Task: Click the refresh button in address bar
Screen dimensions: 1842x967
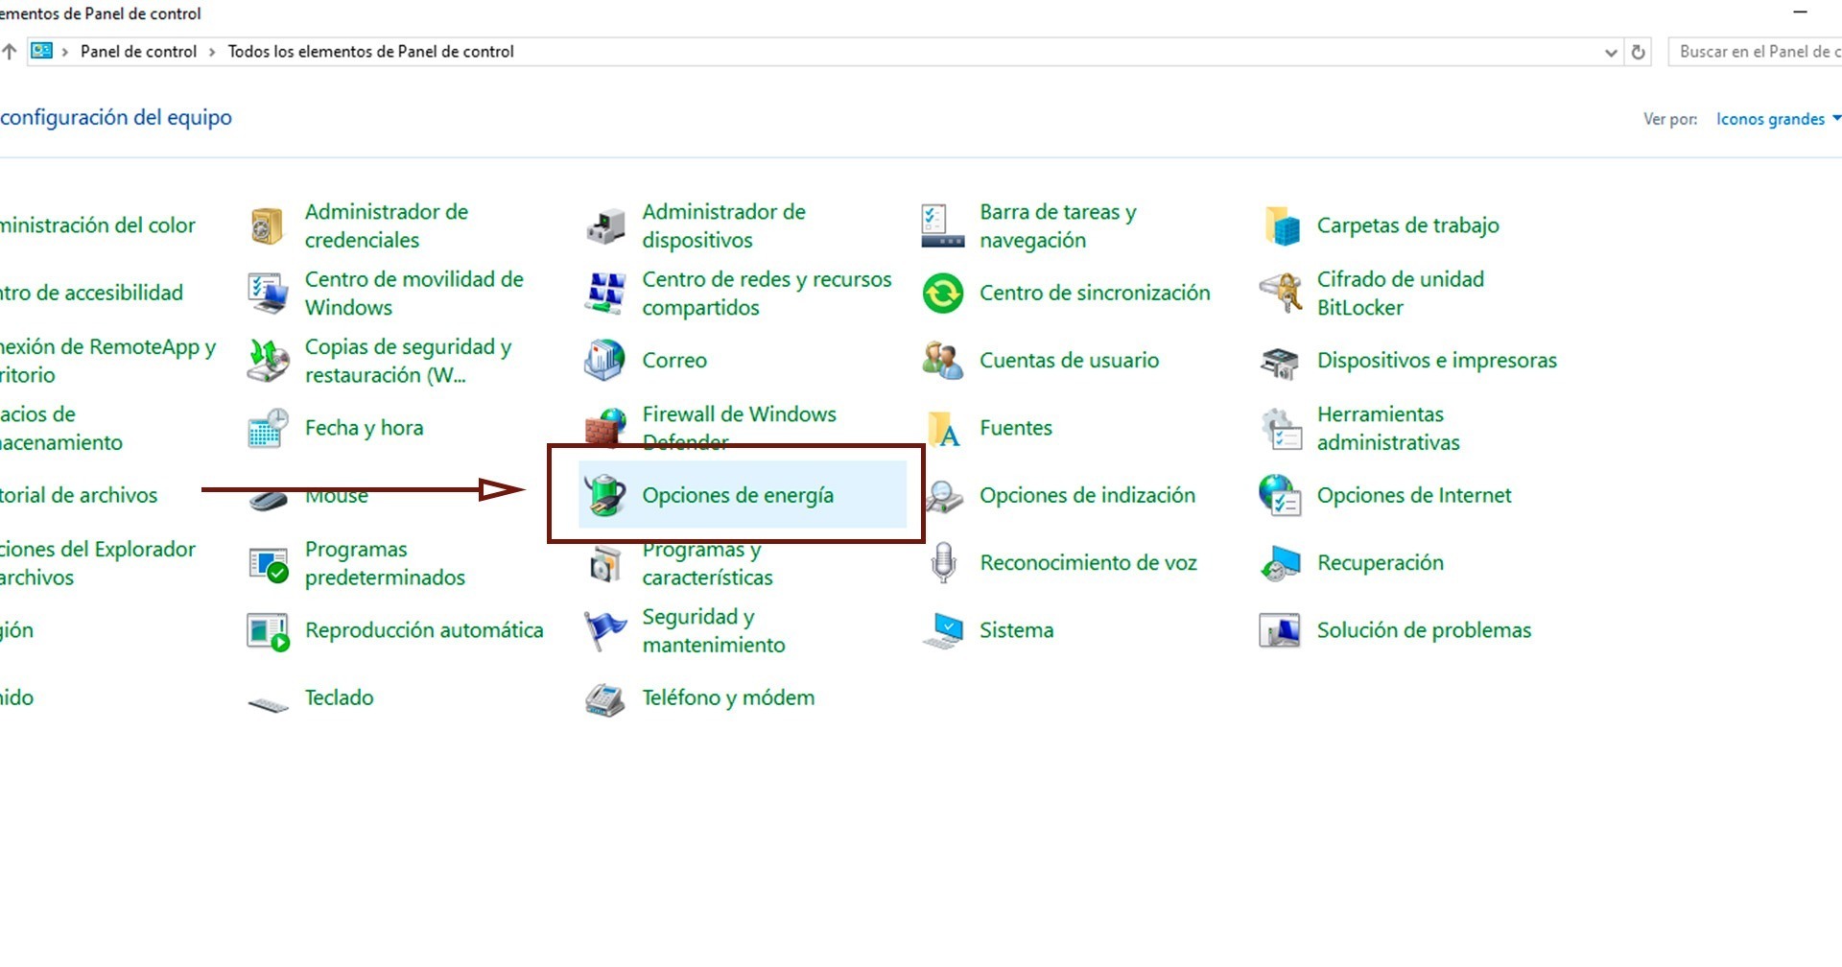Action: pos(1639,53)
